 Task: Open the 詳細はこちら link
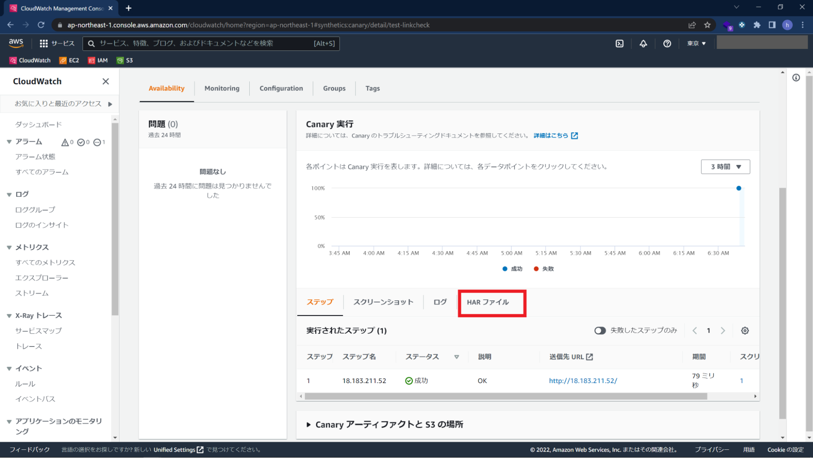point(556,136)
